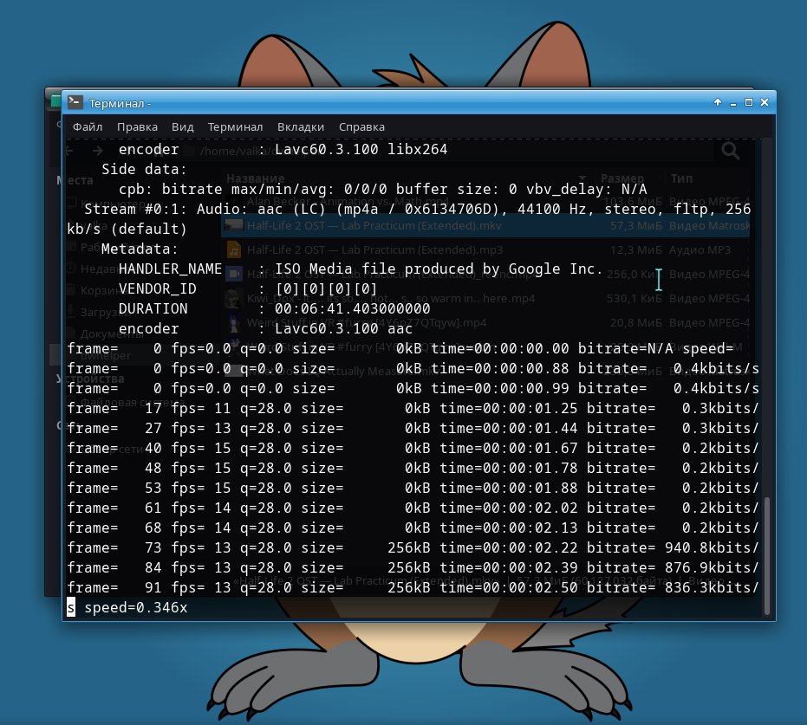
Task: Click the 'speed=0.346x' text
Action: [136, 608]
